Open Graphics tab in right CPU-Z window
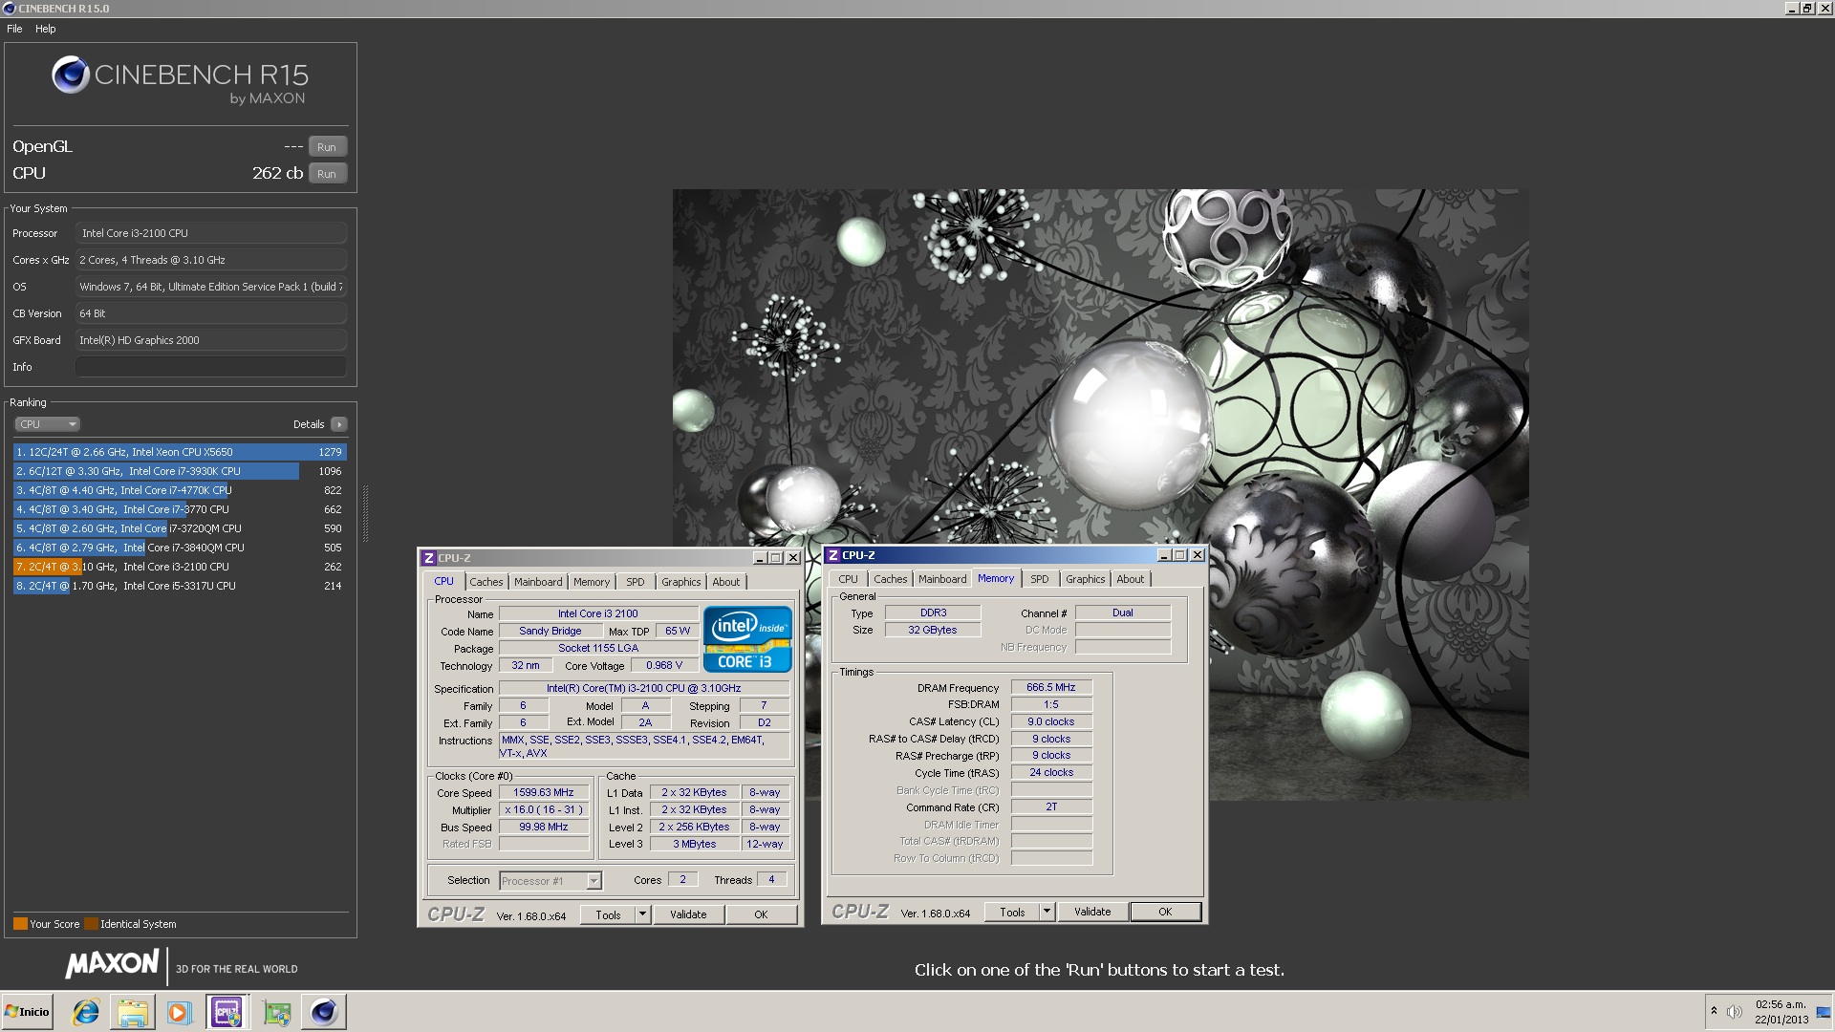The width and height of the screenshot is (1835, 1032). coord(1086,579)
